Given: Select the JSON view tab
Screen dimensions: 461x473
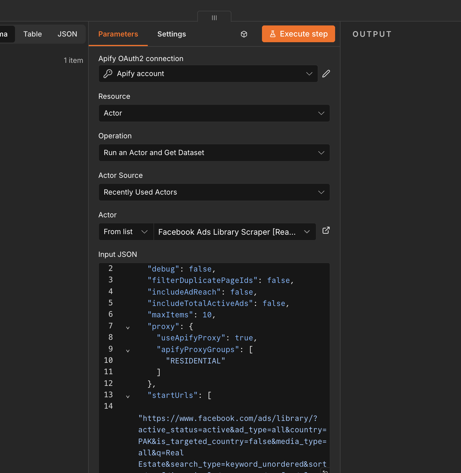Looking at the screenshot, I should [x=67, y=34].
